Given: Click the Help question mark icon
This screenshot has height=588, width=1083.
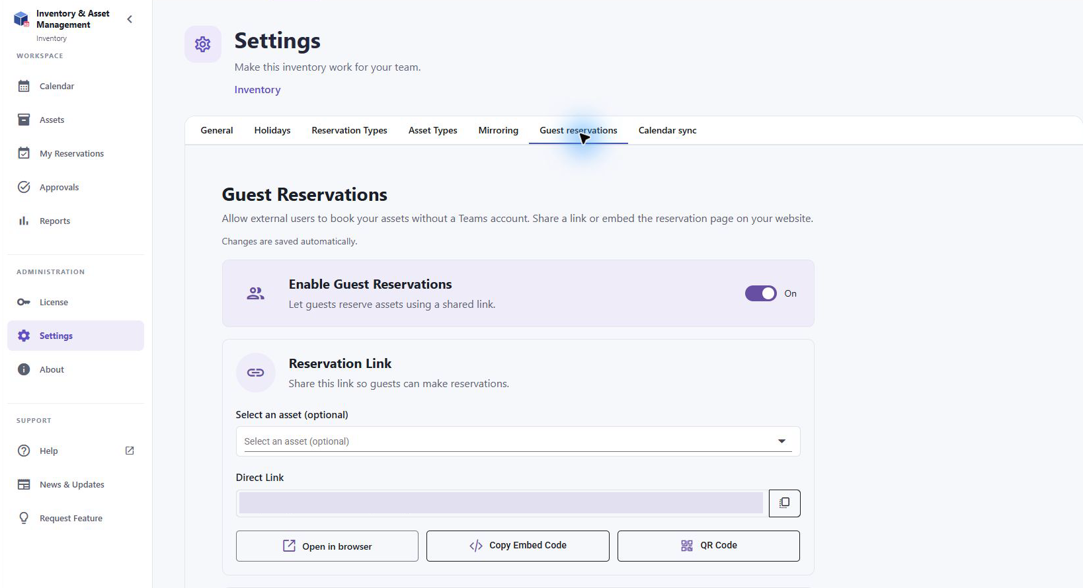Looking at the screenshot, I should coord(24,451).
